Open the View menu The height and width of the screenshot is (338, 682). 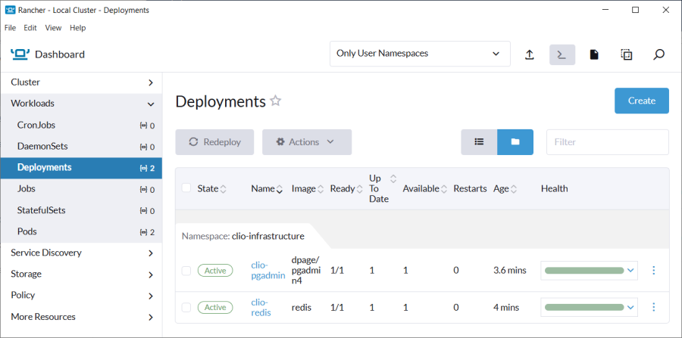coord(53,28)
